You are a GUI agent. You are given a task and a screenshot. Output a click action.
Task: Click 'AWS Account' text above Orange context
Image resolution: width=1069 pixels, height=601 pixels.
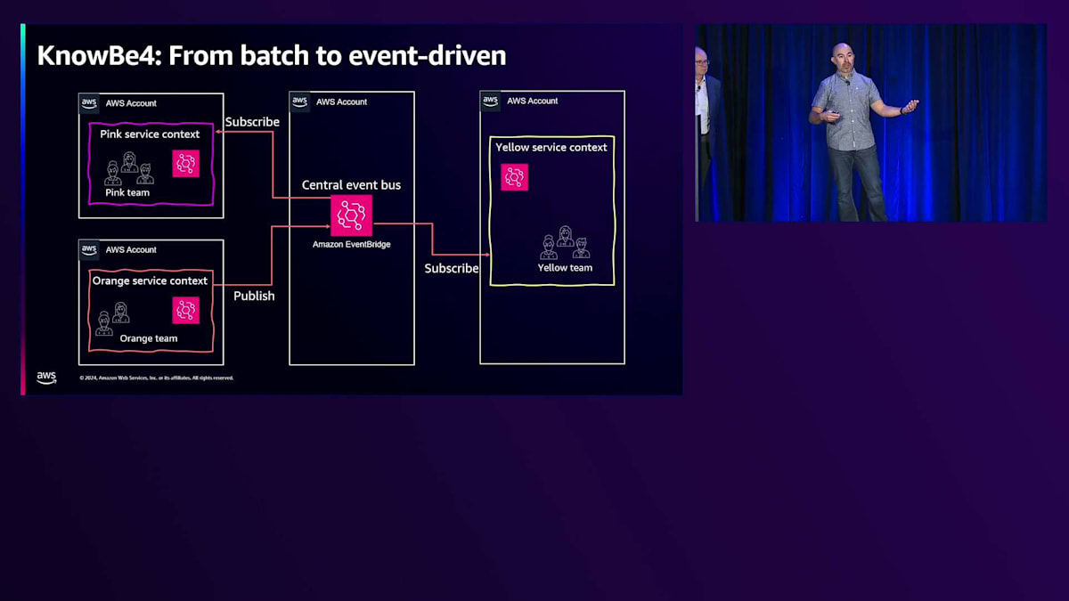click(x=131, y=250)
